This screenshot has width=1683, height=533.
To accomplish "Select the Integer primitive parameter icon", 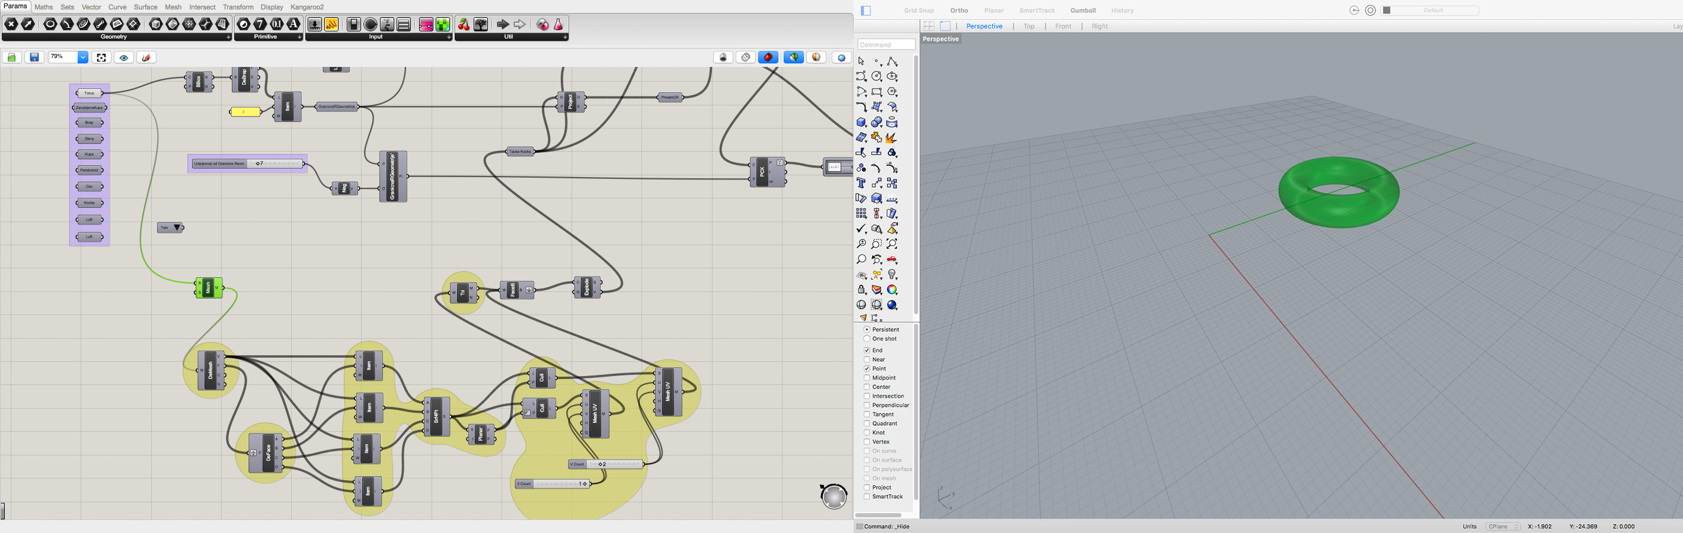I will coord(260,25).
